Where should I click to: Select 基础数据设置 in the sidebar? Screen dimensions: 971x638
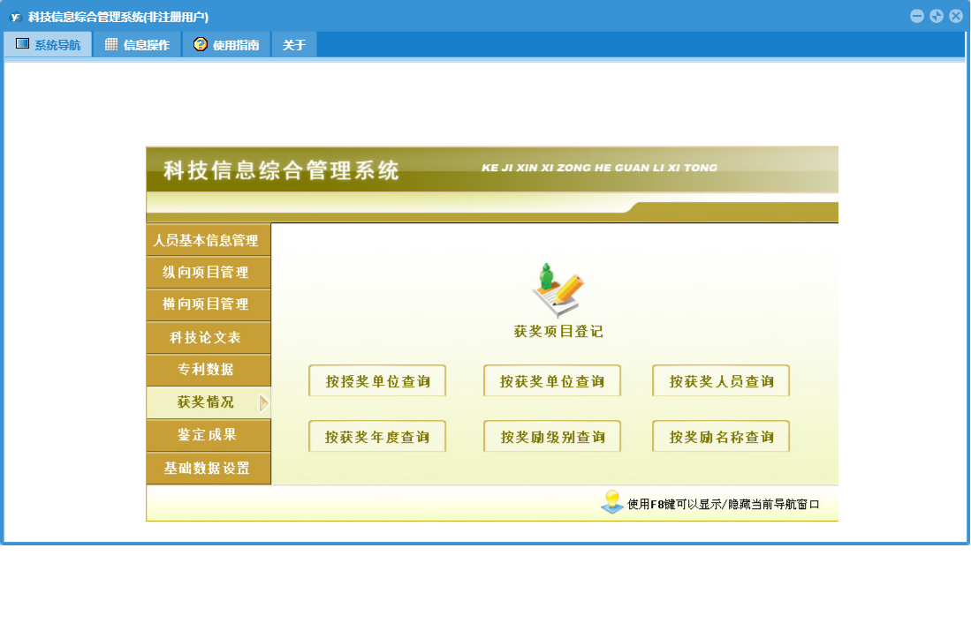coord(209,468)
